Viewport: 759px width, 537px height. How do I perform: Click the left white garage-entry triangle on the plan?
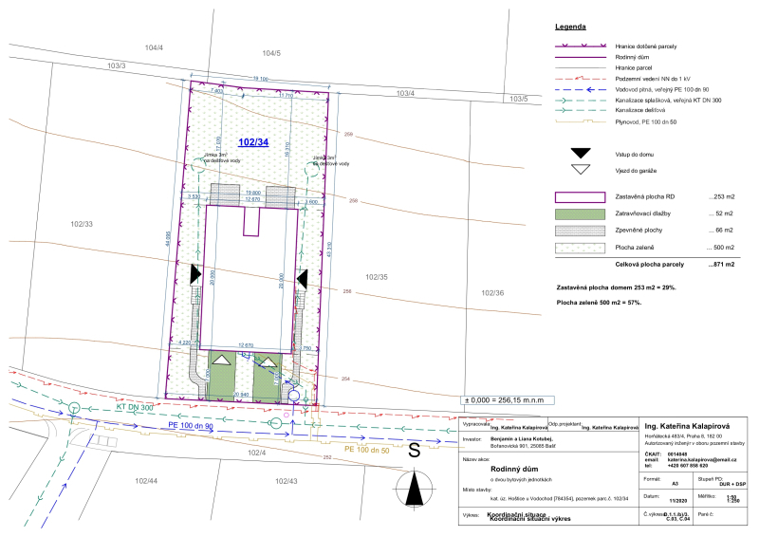[x=222, y=359]
